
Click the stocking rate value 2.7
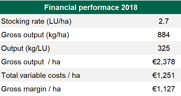click(x=164, y=21)
